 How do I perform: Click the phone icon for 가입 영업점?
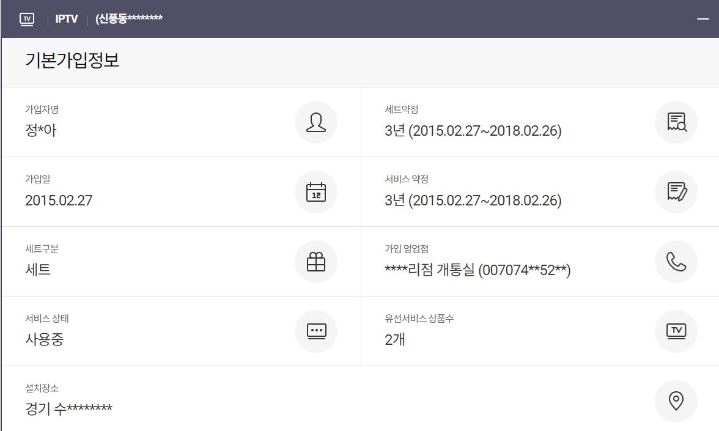[x=676, y=262]
